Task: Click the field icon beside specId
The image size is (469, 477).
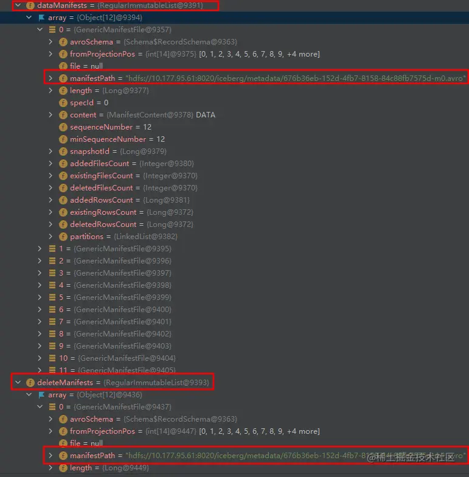Action: coord(63,102)
